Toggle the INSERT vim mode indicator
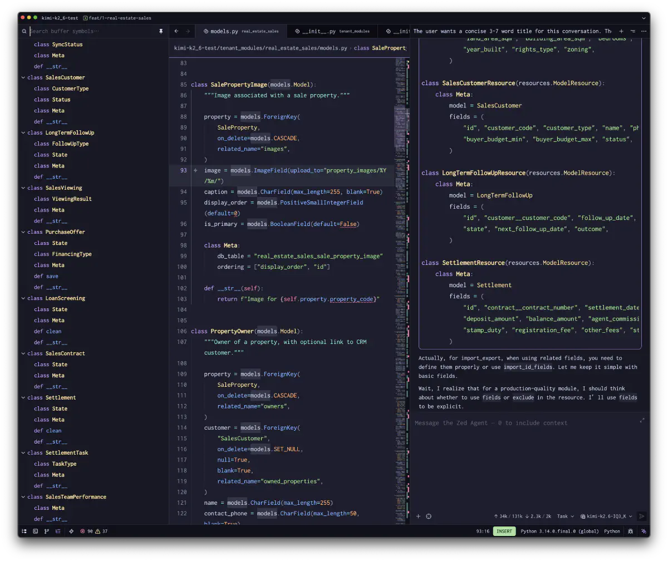This screenshot has height=561, width=668. tap(504, 531)
